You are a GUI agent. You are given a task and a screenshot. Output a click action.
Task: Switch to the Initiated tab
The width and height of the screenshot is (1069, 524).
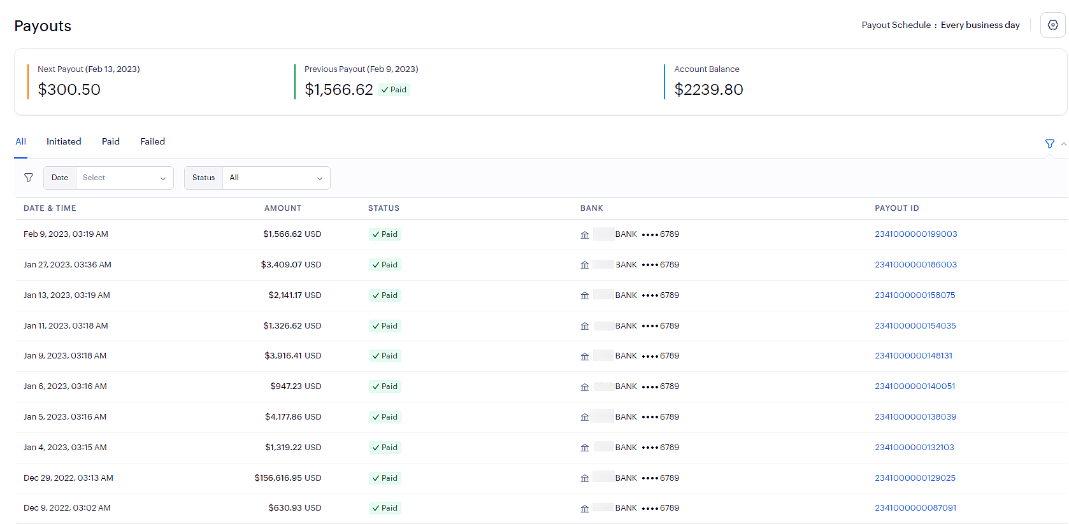coord(64,142)
